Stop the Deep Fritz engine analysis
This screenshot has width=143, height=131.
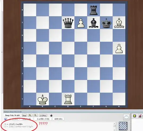tap(24, 115)
